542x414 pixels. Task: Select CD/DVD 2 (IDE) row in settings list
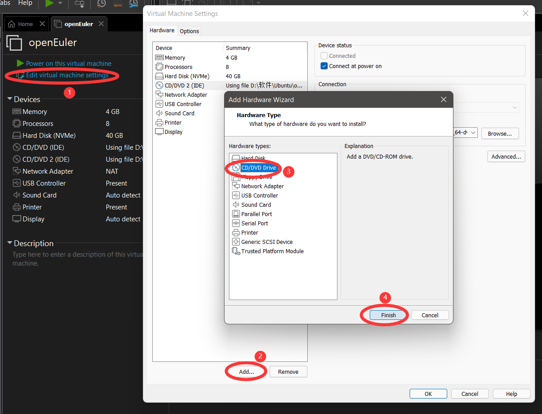[229, 85]
